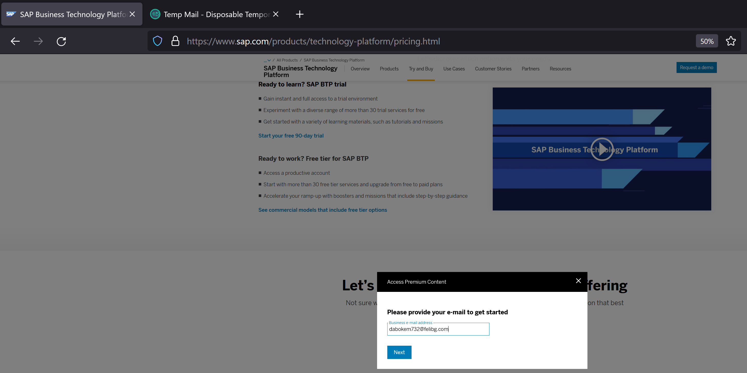747x373 pixels.
Task: Bookmark this page with the star icon
Action: pyautogui.click(x=730, y=41)
